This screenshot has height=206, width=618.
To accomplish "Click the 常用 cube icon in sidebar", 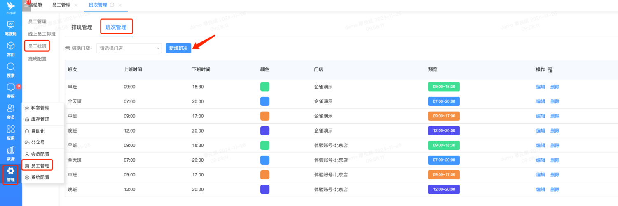I will pyautogui.click(x=11, y=46).
